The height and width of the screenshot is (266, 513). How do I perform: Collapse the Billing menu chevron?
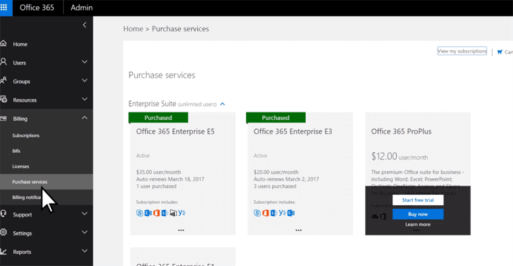84,118
